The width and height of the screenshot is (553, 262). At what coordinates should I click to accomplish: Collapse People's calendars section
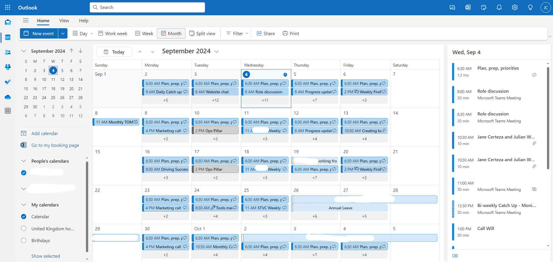click(x=24, y=161)
